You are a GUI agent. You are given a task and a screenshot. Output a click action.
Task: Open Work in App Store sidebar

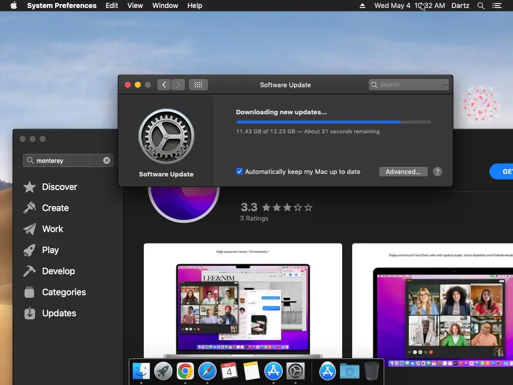[43, 229]
